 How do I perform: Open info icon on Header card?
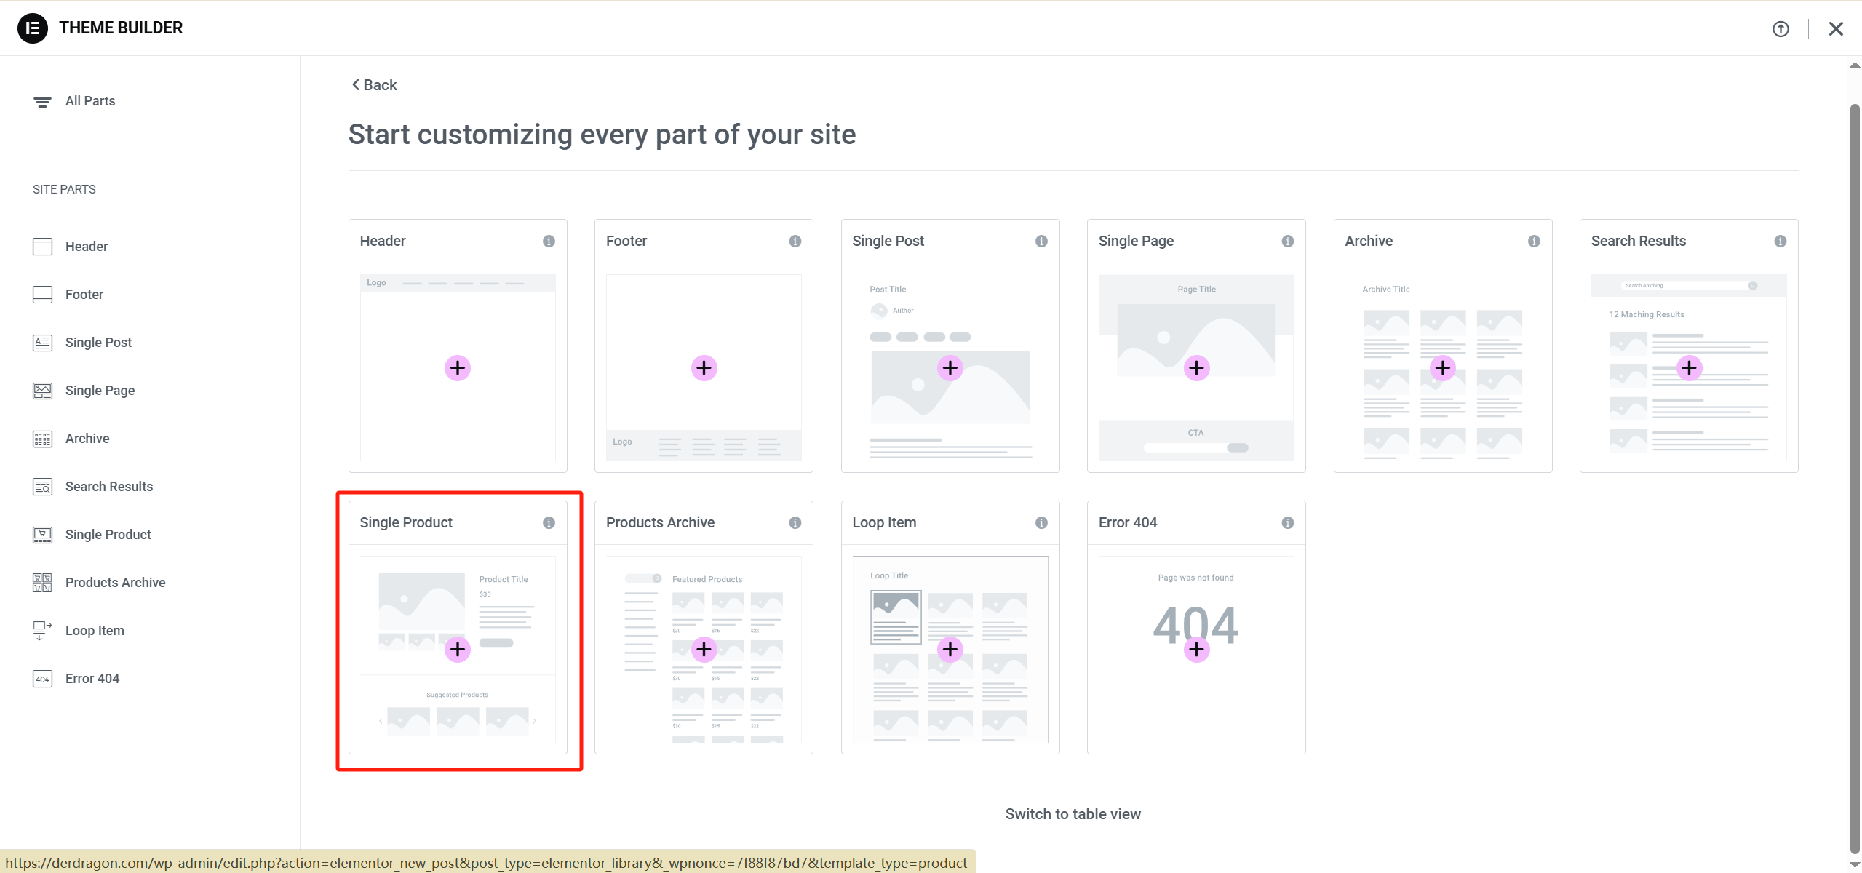coord(549,242)
